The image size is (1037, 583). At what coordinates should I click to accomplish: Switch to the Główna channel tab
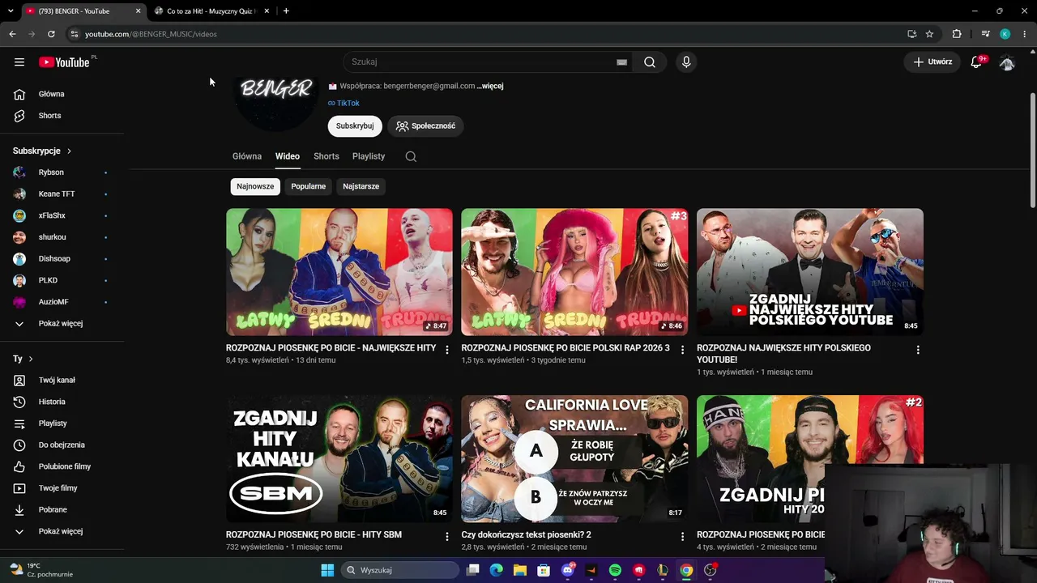(247, 156)
